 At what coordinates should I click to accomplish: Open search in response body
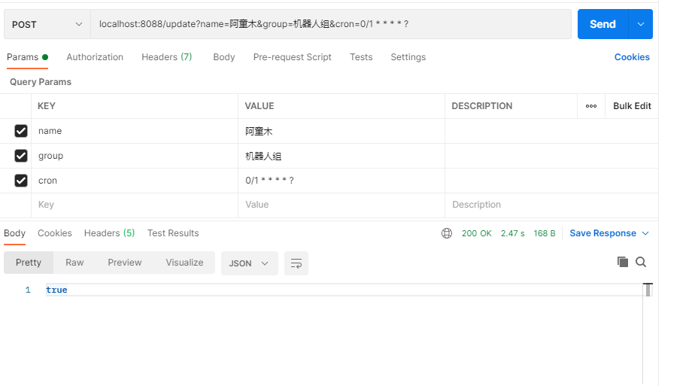click(641, 262)
